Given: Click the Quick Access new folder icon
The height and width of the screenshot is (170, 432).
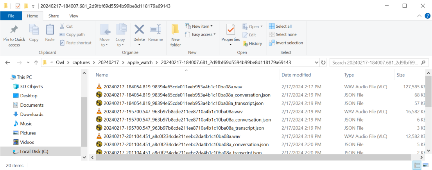Looking at the screenshot, I should click(26, 6).
